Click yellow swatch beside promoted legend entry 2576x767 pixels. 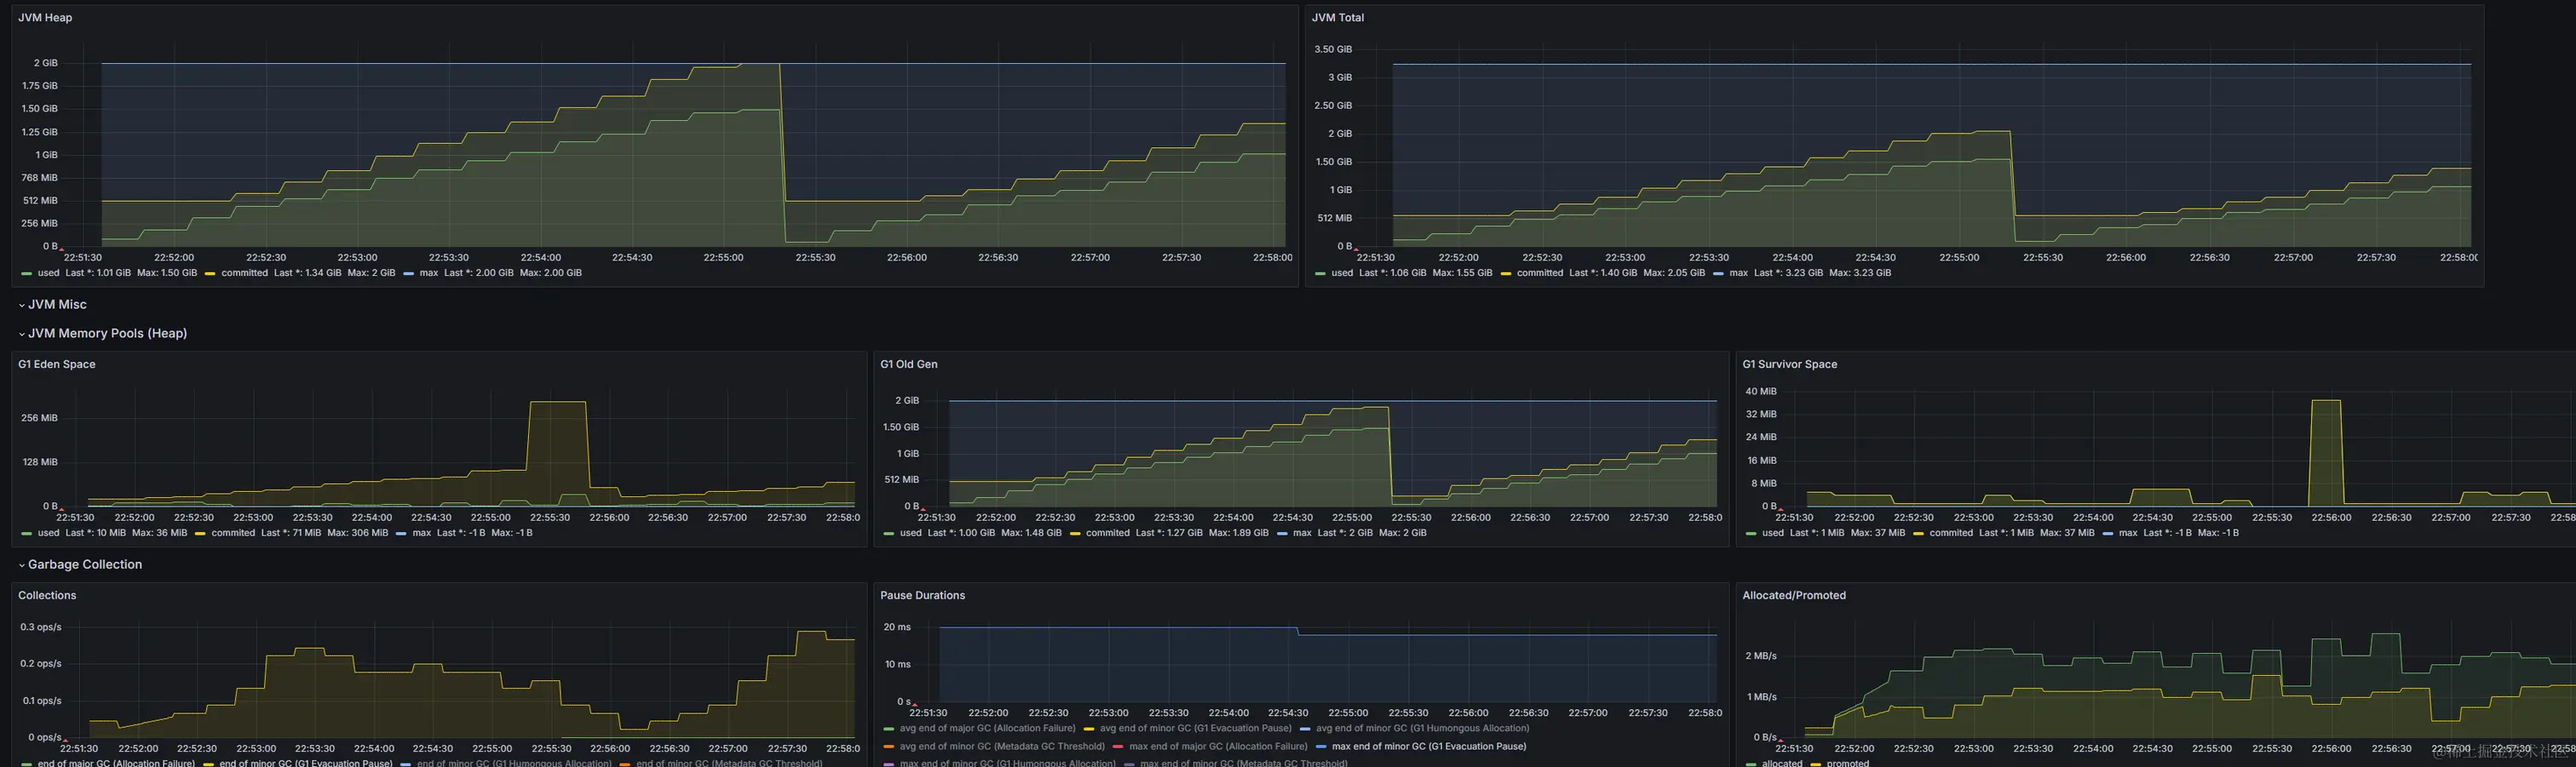coord(1816,764)
